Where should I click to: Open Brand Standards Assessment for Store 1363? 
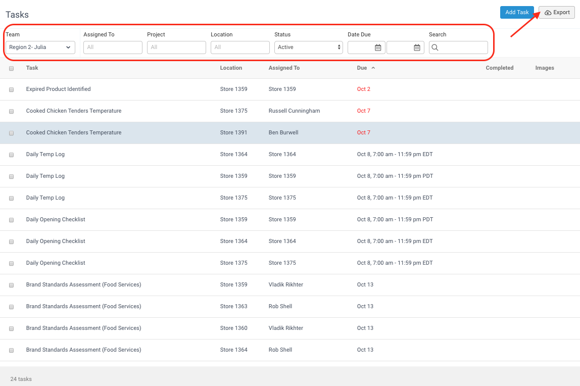pyautogui.click(x=83, y=307)
